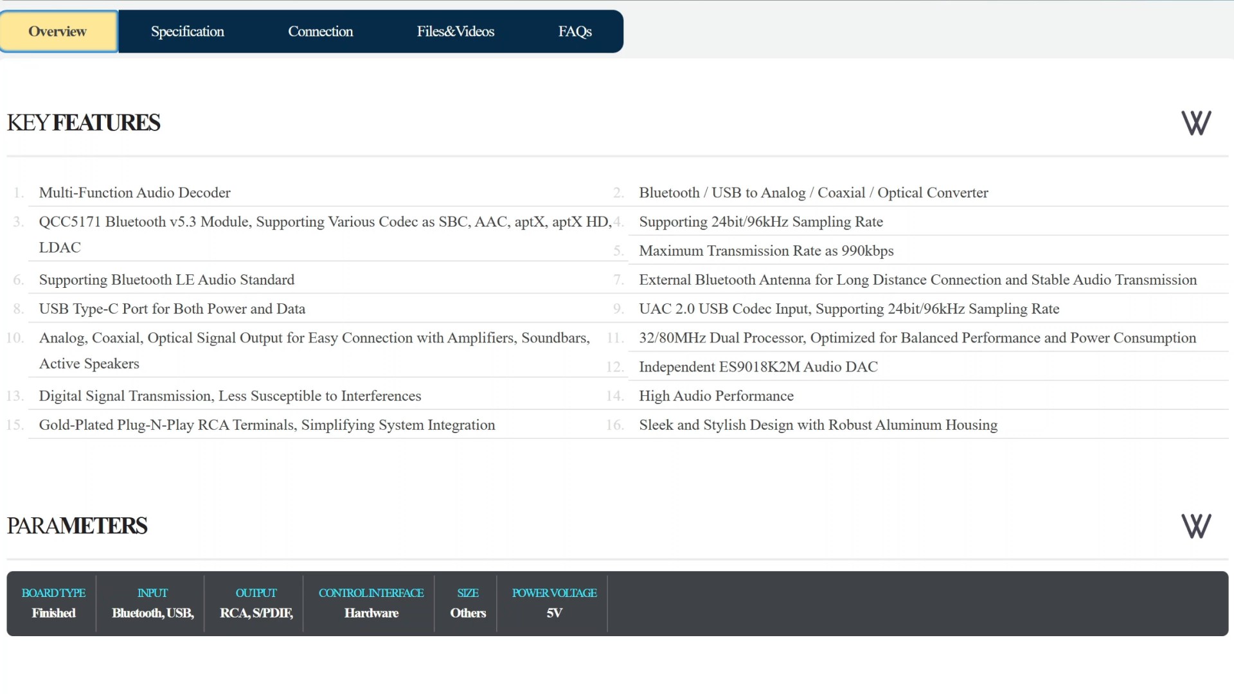Click the Output RCA, S/PDIF parameter cell
Image resolution: width=1234 pixels, height=694 pixels.
tap(256, 603)
